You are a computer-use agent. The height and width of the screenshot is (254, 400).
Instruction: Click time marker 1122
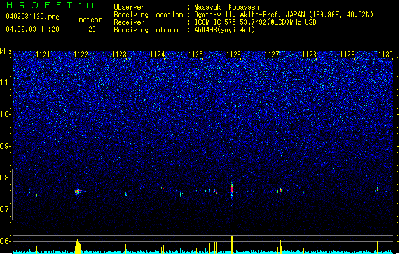click(81, 55)
